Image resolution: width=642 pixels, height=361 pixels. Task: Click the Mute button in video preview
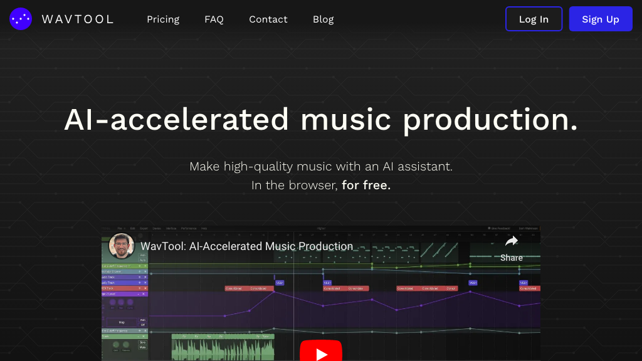[142, 347]
